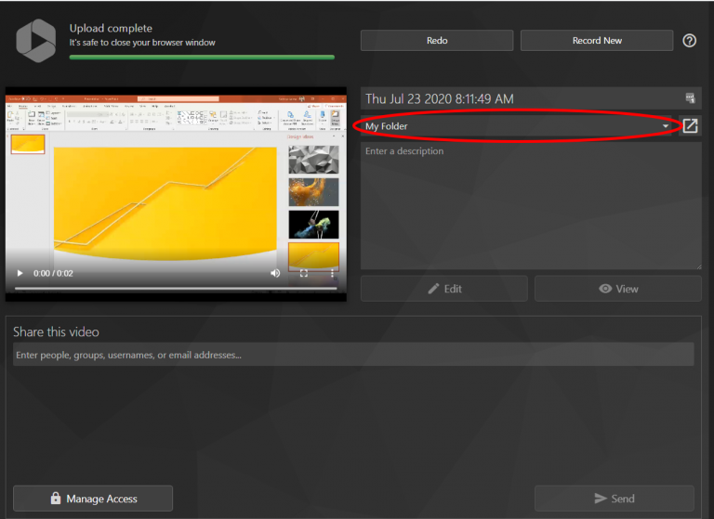714x519 pixels.
Task: Click the Upload complete status text
Action: coord(111,28)
